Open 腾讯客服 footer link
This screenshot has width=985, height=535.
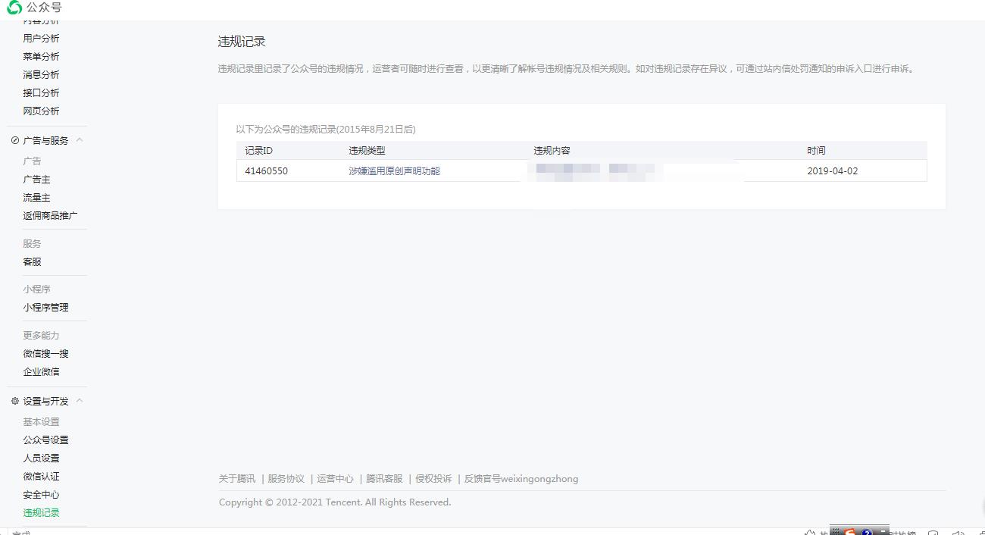tap(384, 479)
